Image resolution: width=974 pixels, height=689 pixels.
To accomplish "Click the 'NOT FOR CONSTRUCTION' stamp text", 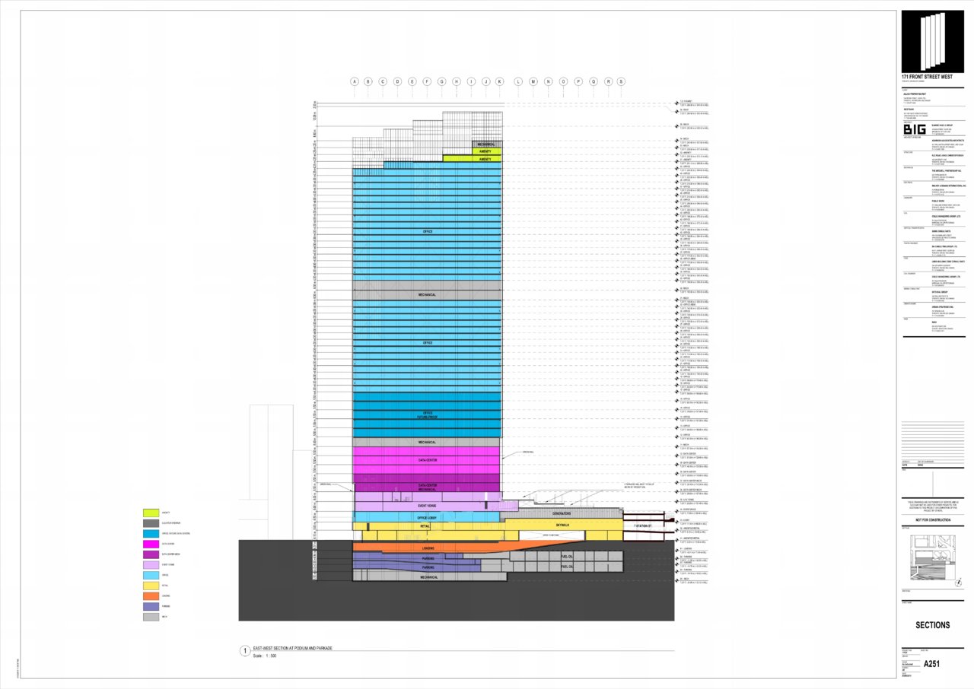I will click(932, 519).
